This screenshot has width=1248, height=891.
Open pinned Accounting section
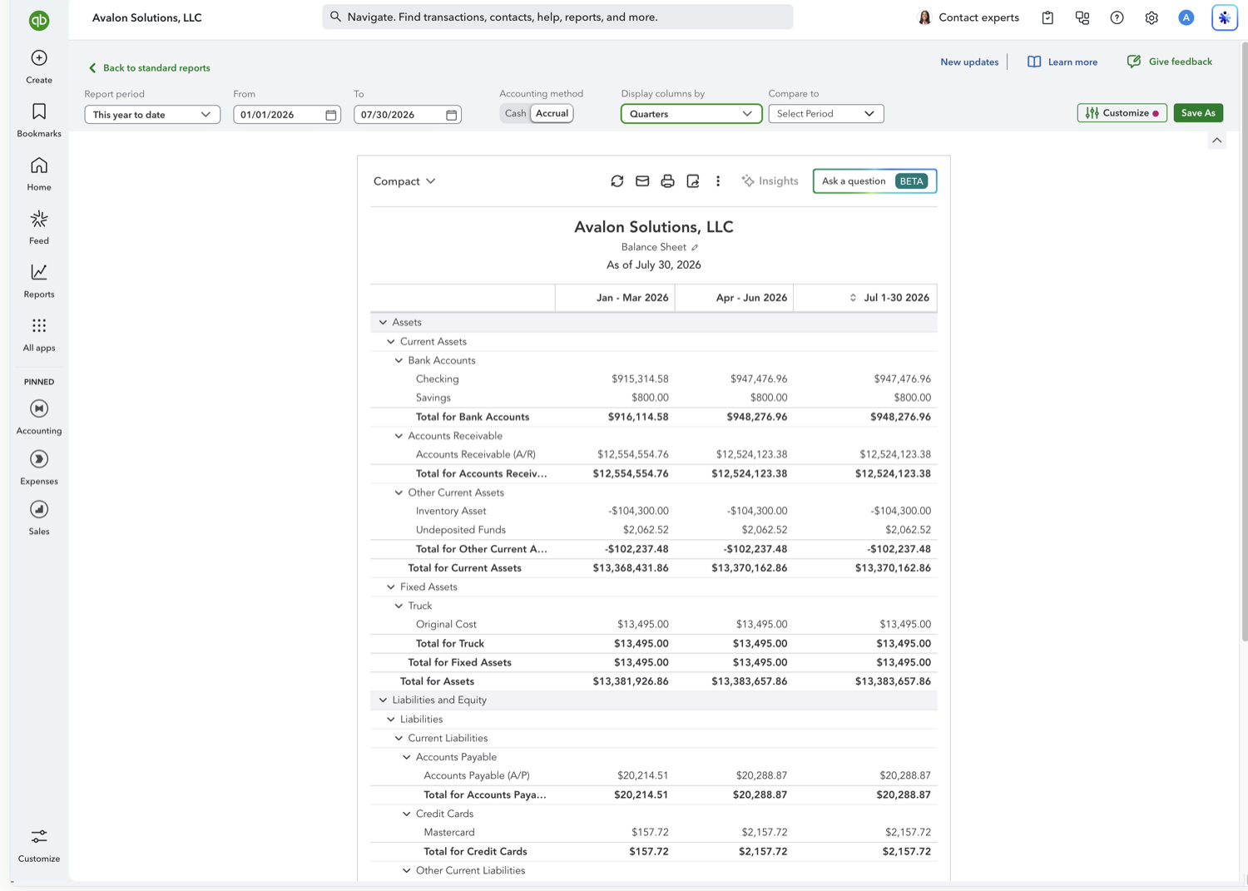39,417
